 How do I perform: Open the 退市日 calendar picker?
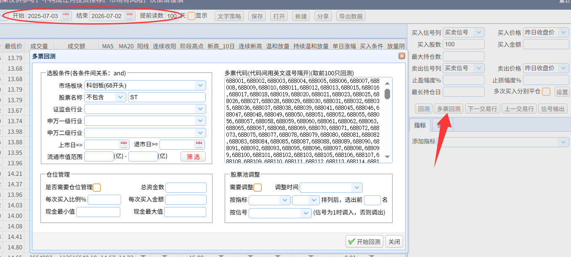pyautogui.click(x=199, y=145)
